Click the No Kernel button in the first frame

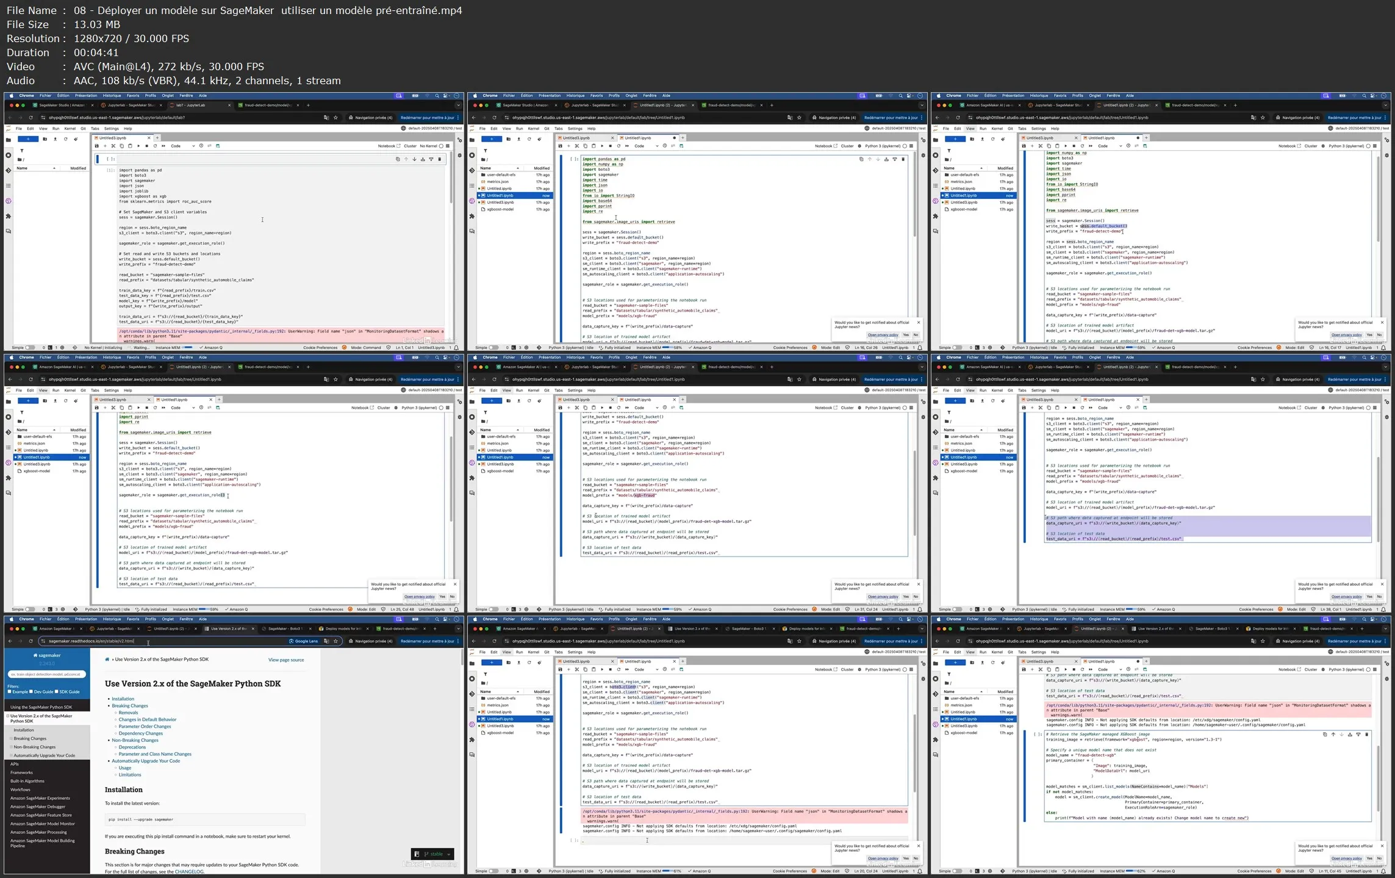[428, 146]
